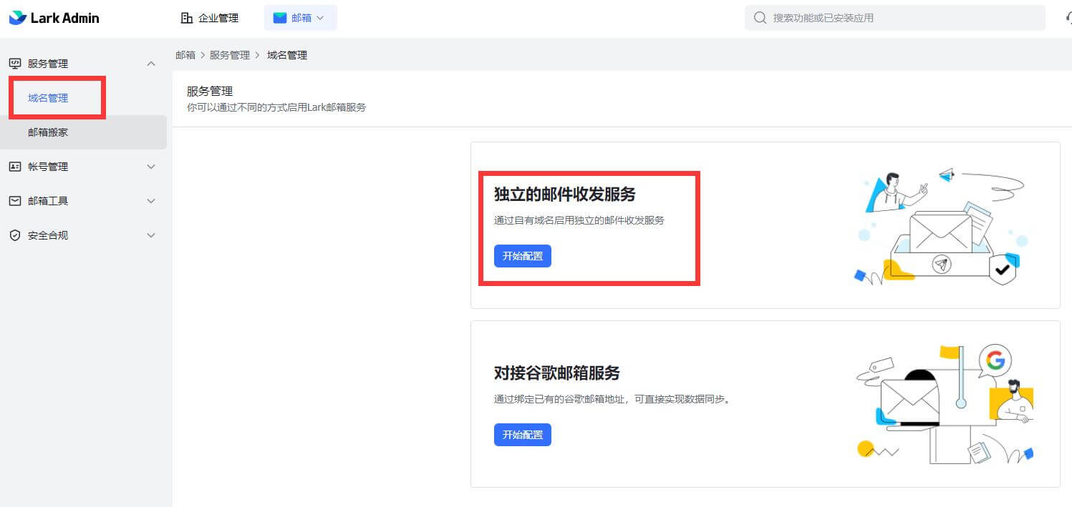Select 邮箱搬家 in the sidebar
Image resolution: width=1072 pixels, height=507 pixels.
(x=48, y=132)
